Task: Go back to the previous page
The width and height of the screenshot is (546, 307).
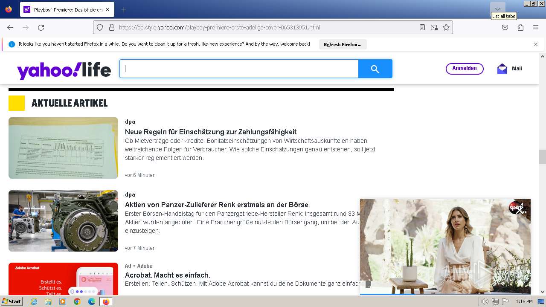Action: coord(10,27)
